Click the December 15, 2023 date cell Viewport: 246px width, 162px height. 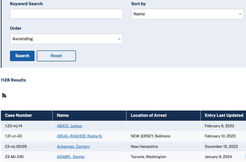223,147
